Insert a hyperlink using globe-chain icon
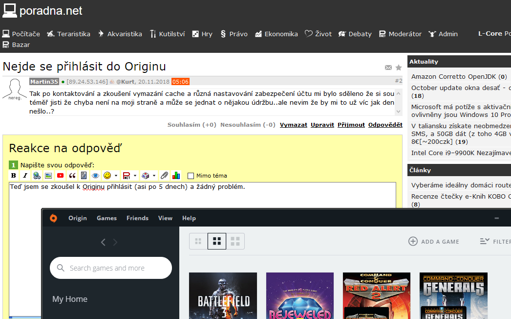Viewport: 511px width, 319px height. (x=37, y=176)
